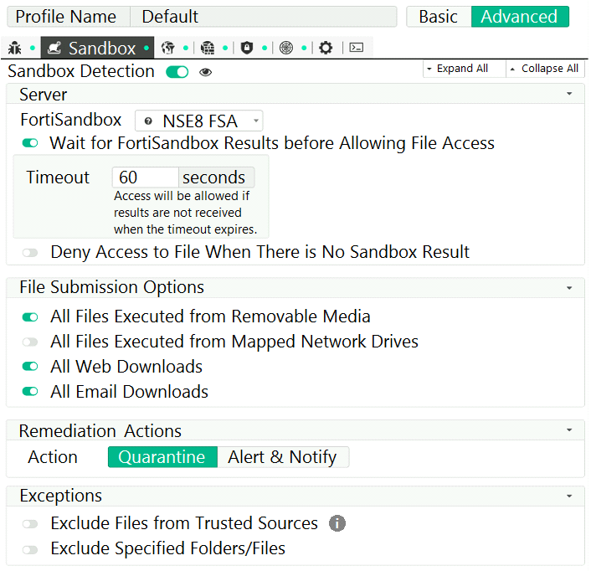This screenshot has width=591, height=571.
Task: Open the terminal console icon tab
Action: pos(357,48)
